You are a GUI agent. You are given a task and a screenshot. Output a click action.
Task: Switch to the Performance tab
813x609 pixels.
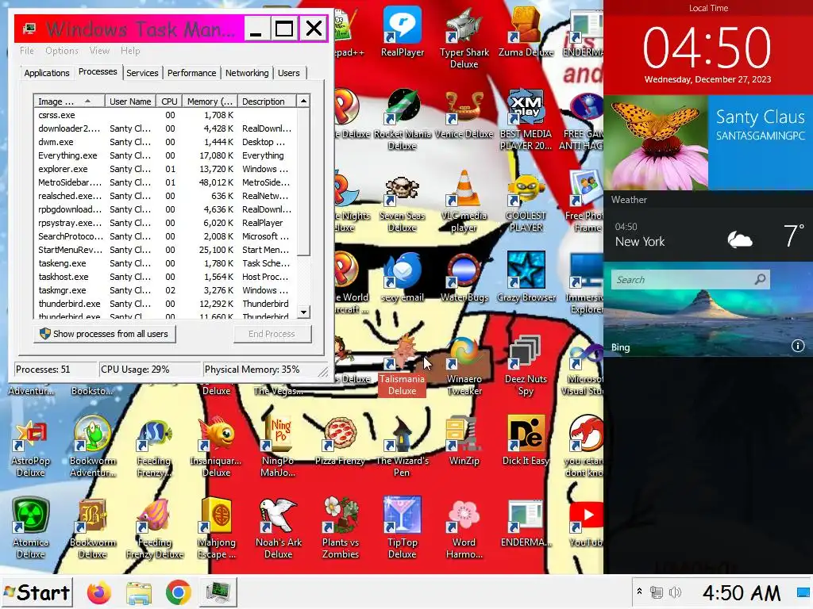coord(191,73)
